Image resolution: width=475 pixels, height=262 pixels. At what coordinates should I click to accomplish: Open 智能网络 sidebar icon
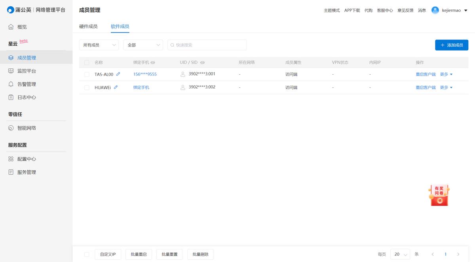tap(11, 128)
